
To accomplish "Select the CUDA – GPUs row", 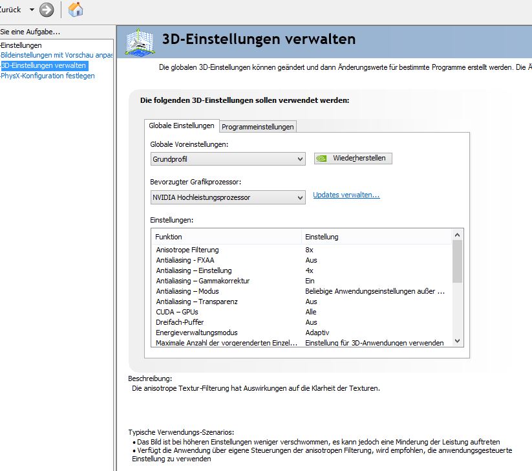I will (x=301, y=312).
